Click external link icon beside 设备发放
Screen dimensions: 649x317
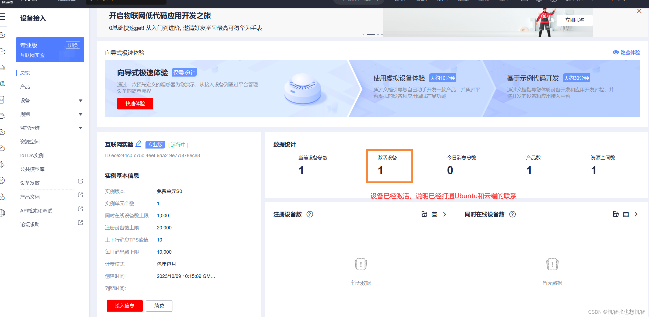80,181
